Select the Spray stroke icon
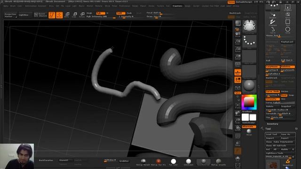This screenshot has width=301, height=169. pyautogui.click(x=287, y=15)
